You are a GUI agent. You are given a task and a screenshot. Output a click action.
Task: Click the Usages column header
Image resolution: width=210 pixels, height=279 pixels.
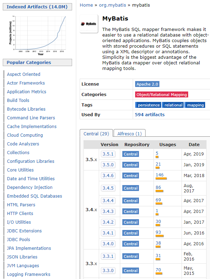click(x=168, y=145)
